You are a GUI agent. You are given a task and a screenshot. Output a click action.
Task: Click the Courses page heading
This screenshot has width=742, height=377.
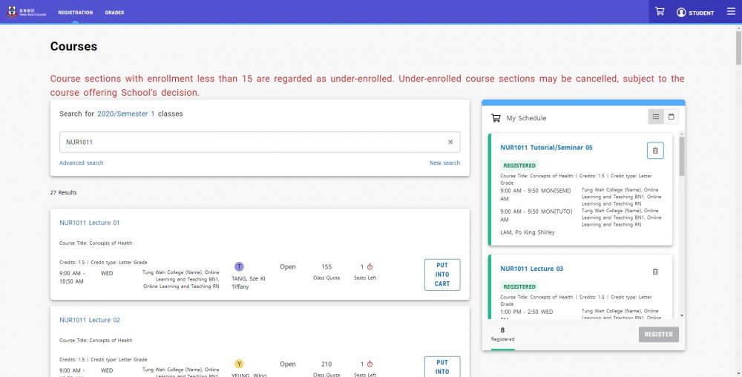73,46
